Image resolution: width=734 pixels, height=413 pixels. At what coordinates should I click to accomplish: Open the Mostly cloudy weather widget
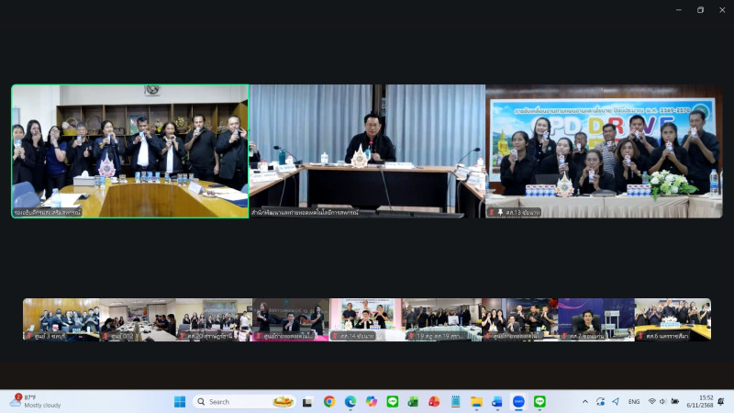pos(37,401)
